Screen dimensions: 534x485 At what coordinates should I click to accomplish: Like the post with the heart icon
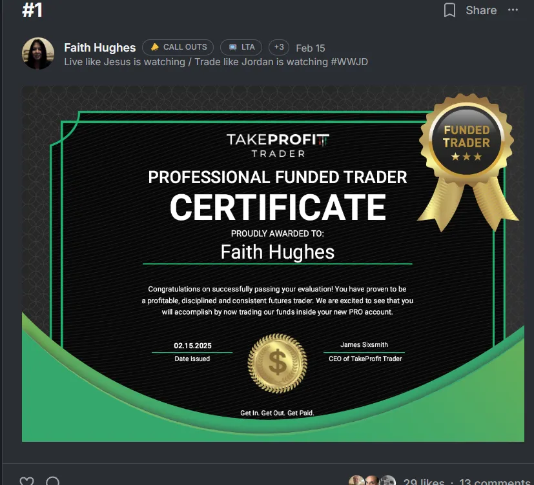pyautogui.click(x=27, y=481)
